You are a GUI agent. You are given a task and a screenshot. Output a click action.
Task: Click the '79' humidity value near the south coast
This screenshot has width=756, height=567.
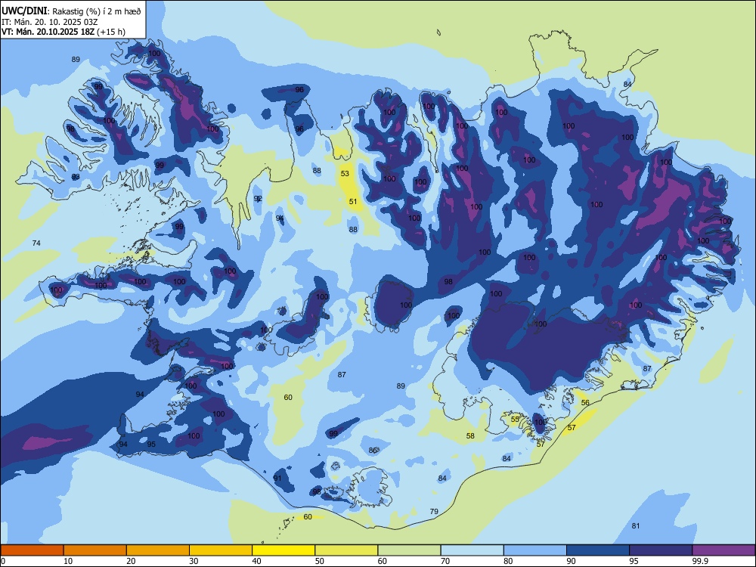click(434, 512)
